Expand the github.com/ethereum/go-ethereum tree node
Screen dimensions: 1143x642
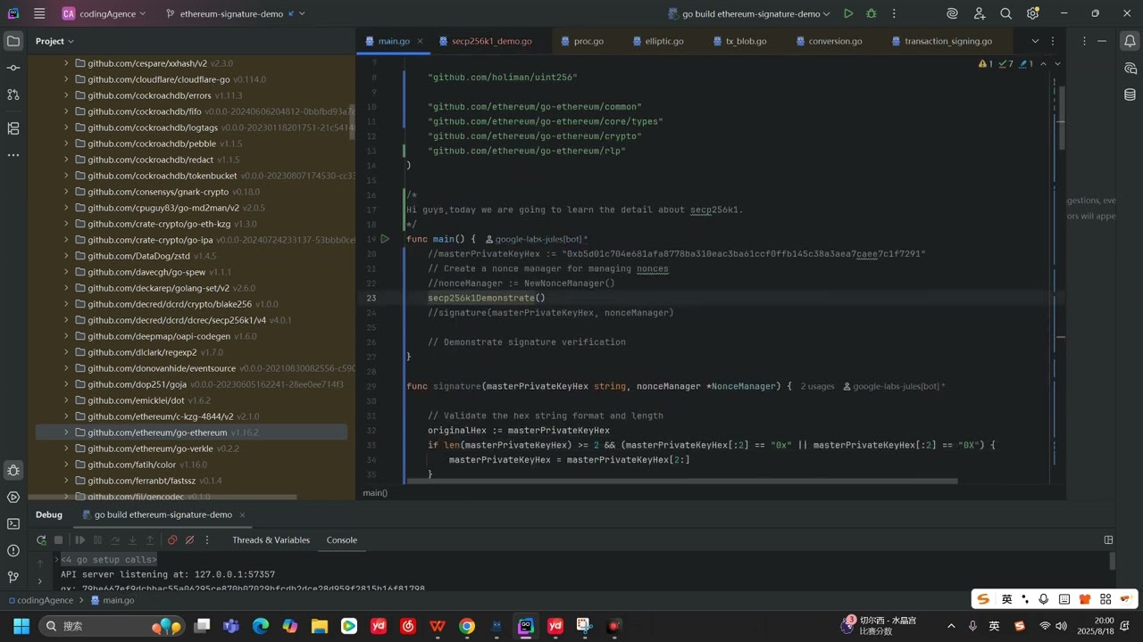click(66, 432)
